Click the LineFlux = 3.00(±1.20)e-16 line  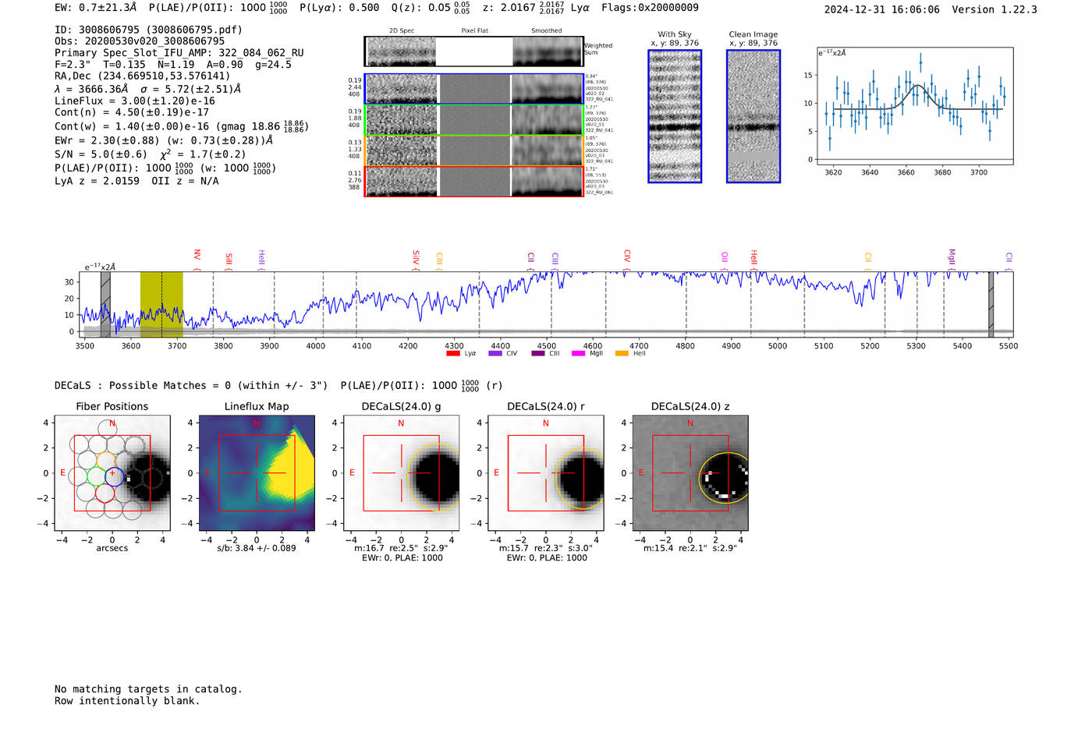135,101
